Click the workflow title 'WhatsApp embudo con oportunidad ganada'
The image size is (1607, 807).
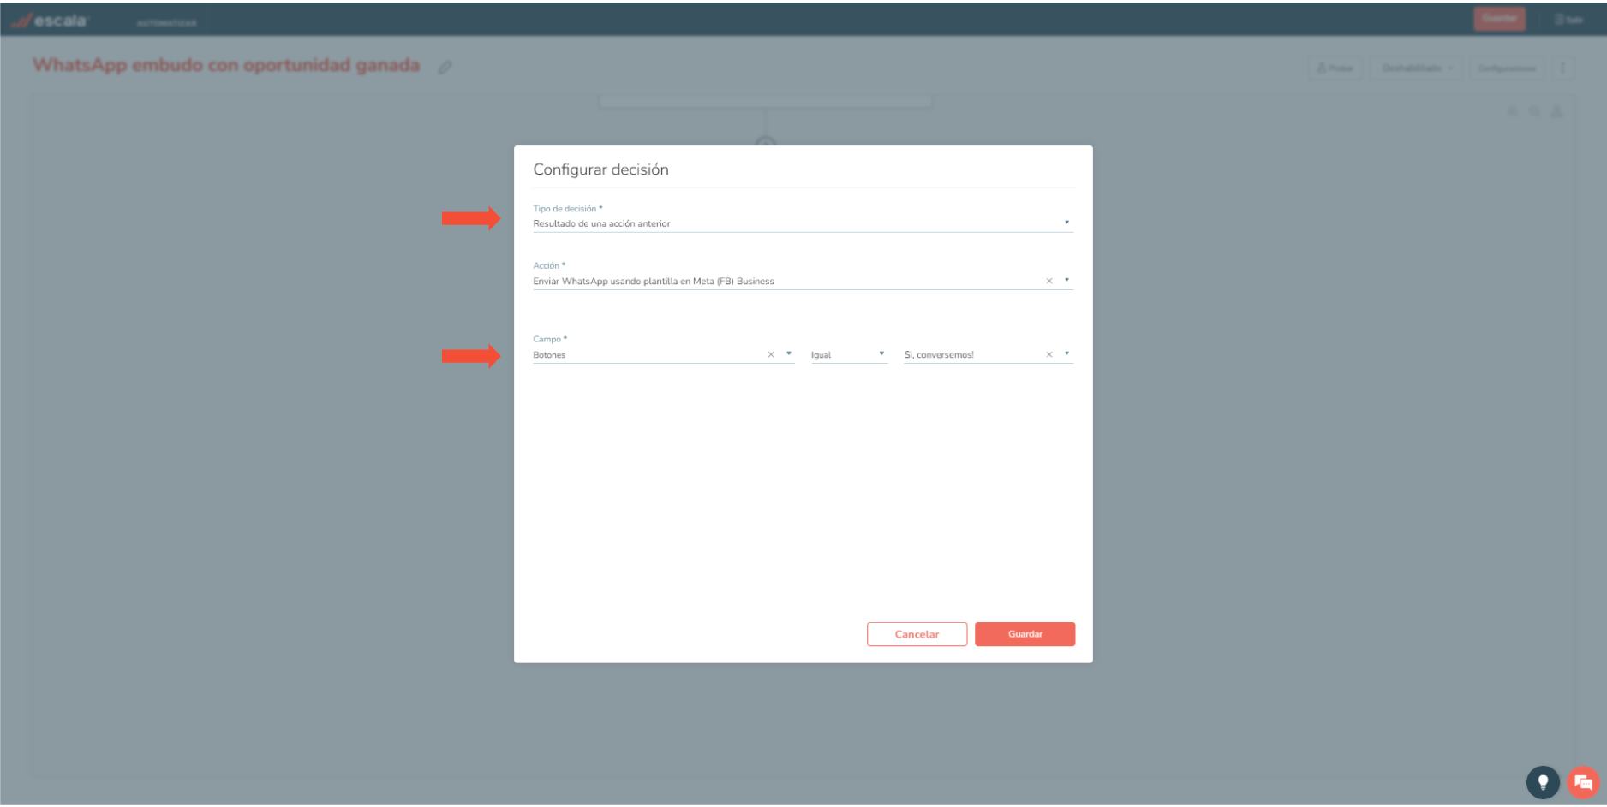(x=226, y=65)
